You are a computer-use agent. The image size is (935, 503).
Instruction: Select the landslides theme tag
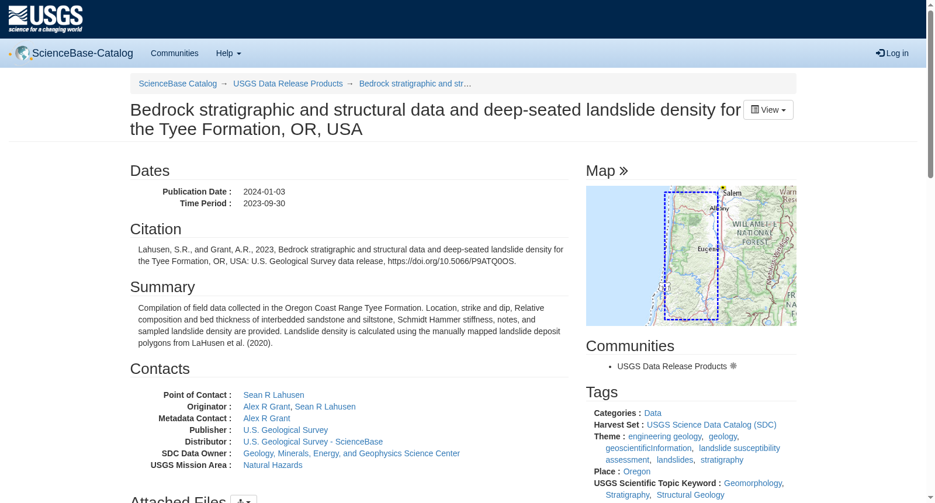[675, 460]
